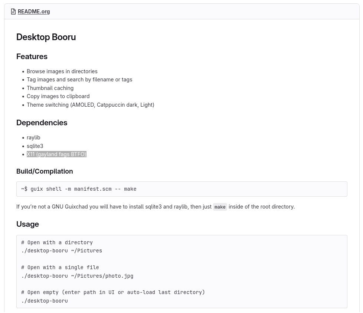The height and width of the screenshot is (313, 363).
Task: Click './desktop-booru ~/Pictures/photo.jpg' command
Action: click(77, 276)
